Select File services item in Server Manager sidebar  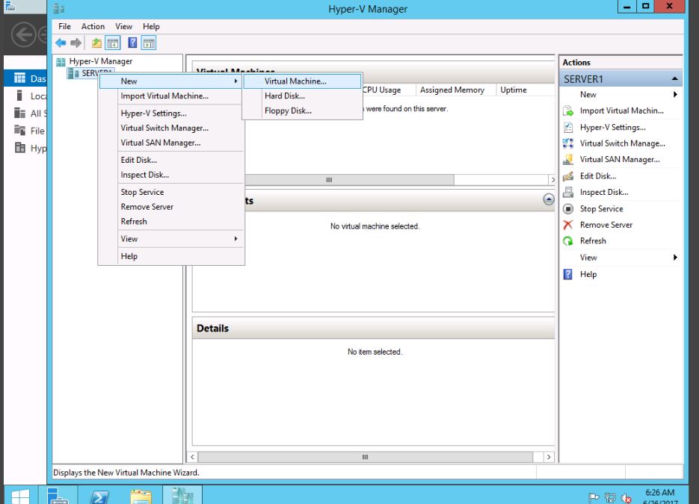click(26, 131)
